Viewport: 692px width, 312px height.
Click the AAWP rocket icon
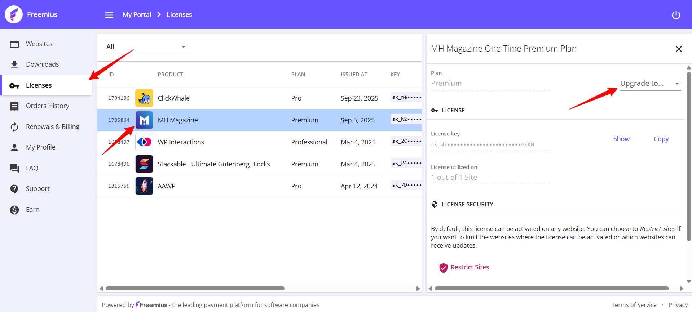144,186
